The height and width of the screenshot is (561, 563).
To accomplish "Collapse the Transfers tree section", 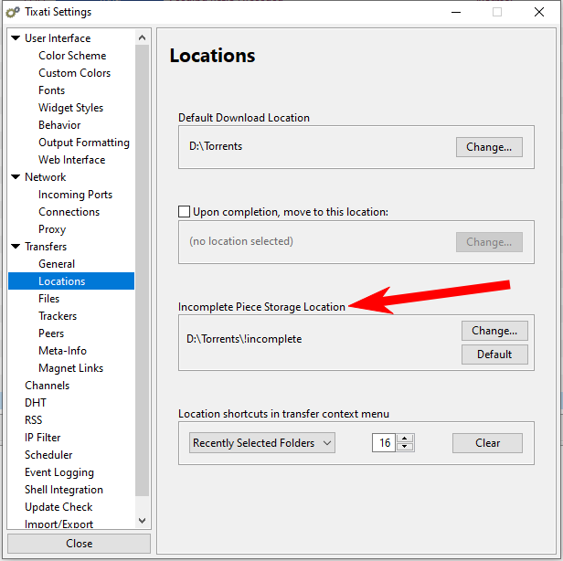I will tap(16, 246).
